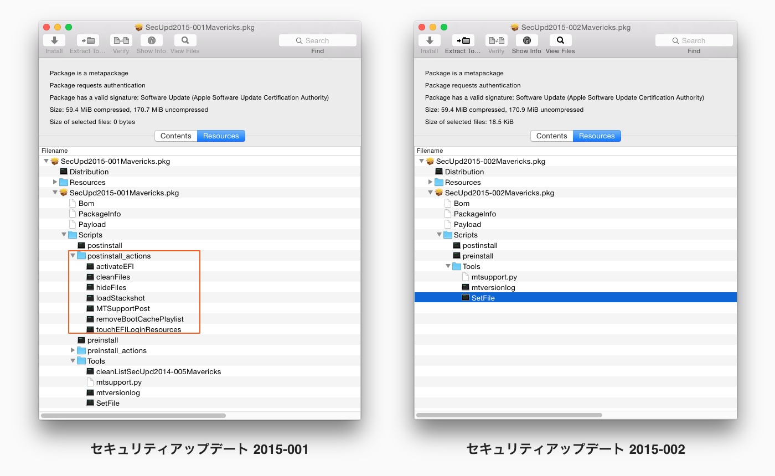This screenshot has width=775, height=476.
Task: Collapse root SecUpd2015-002Mavericks.pkg tree node
Action: click(x=422, y=161)
